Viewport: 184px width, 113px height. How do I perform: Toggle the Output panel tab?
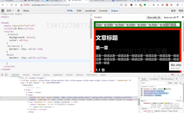(114, 11)
